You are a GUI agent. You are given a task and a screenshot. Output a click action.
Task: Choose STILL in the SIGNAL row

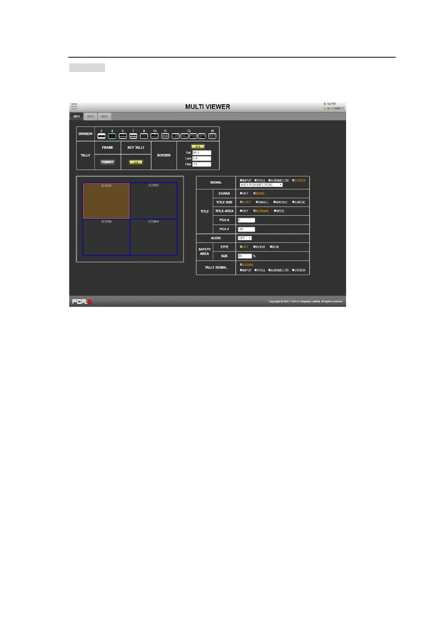260,180
